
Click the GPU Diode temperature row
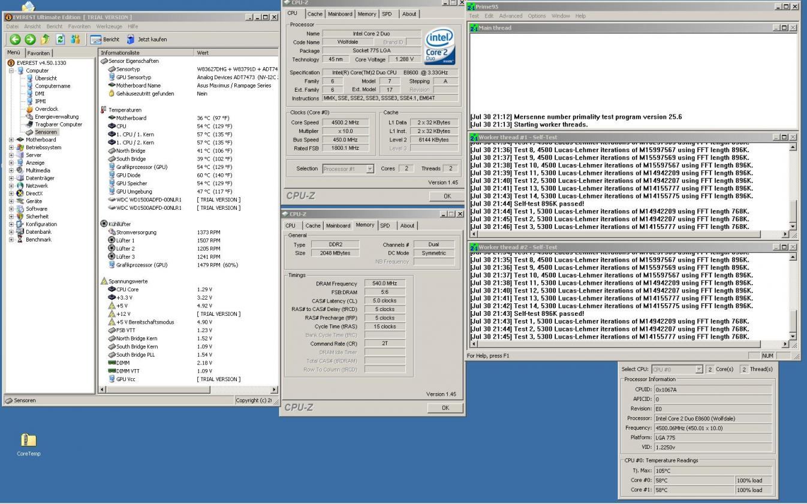click(x=188, y=175)
